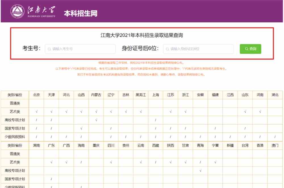Select the 澳门 column header
This screenshot has width=284, height=188.
pos(275,145)
